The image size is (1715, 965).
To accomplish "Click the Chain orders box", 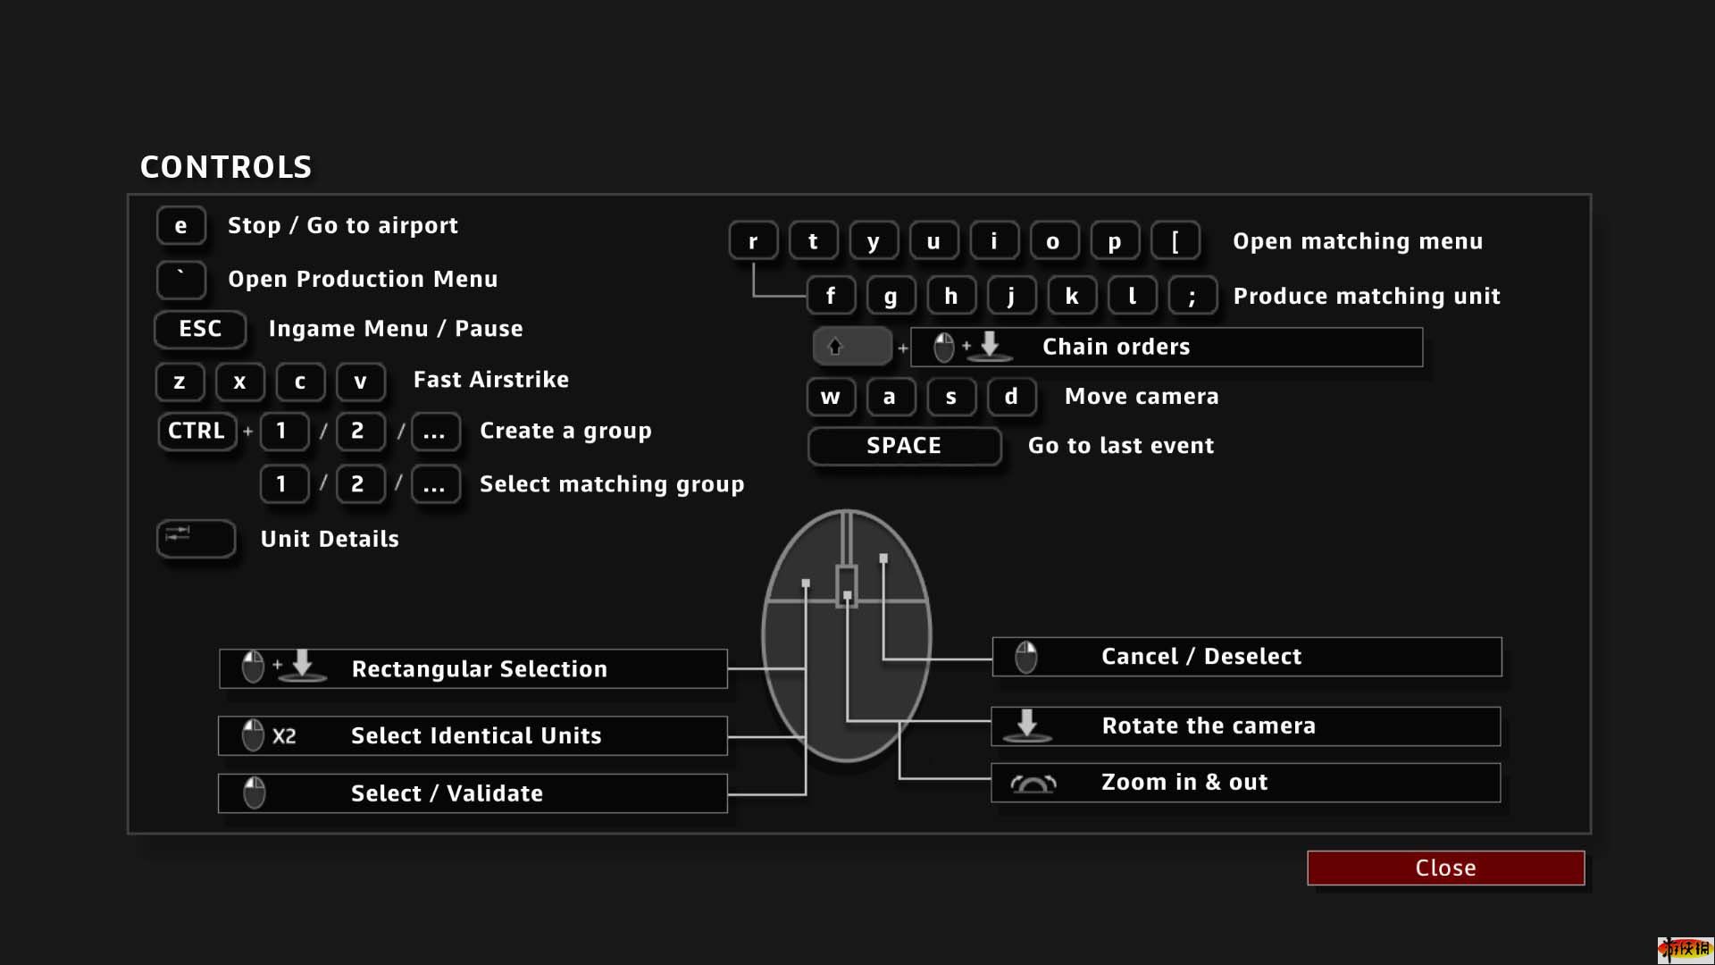I will pos(1166,347).
